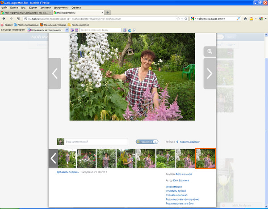Expand the bookmarks button dropdown arrow
This screenshot has width=268, height=209.
256,19
